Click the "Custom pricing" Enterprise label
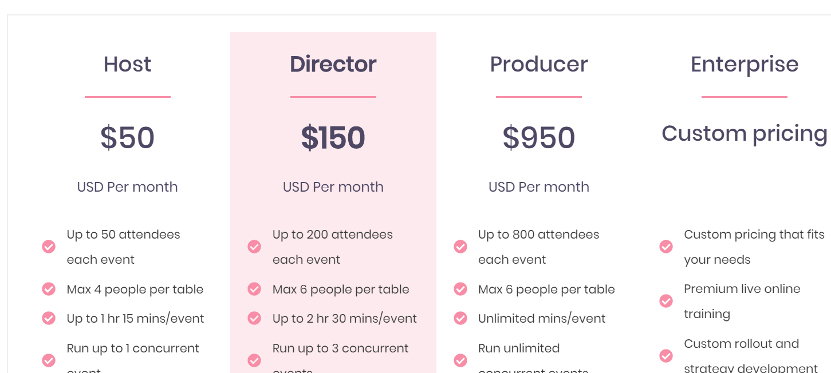 pyautogui.click(x=744, y=133)
